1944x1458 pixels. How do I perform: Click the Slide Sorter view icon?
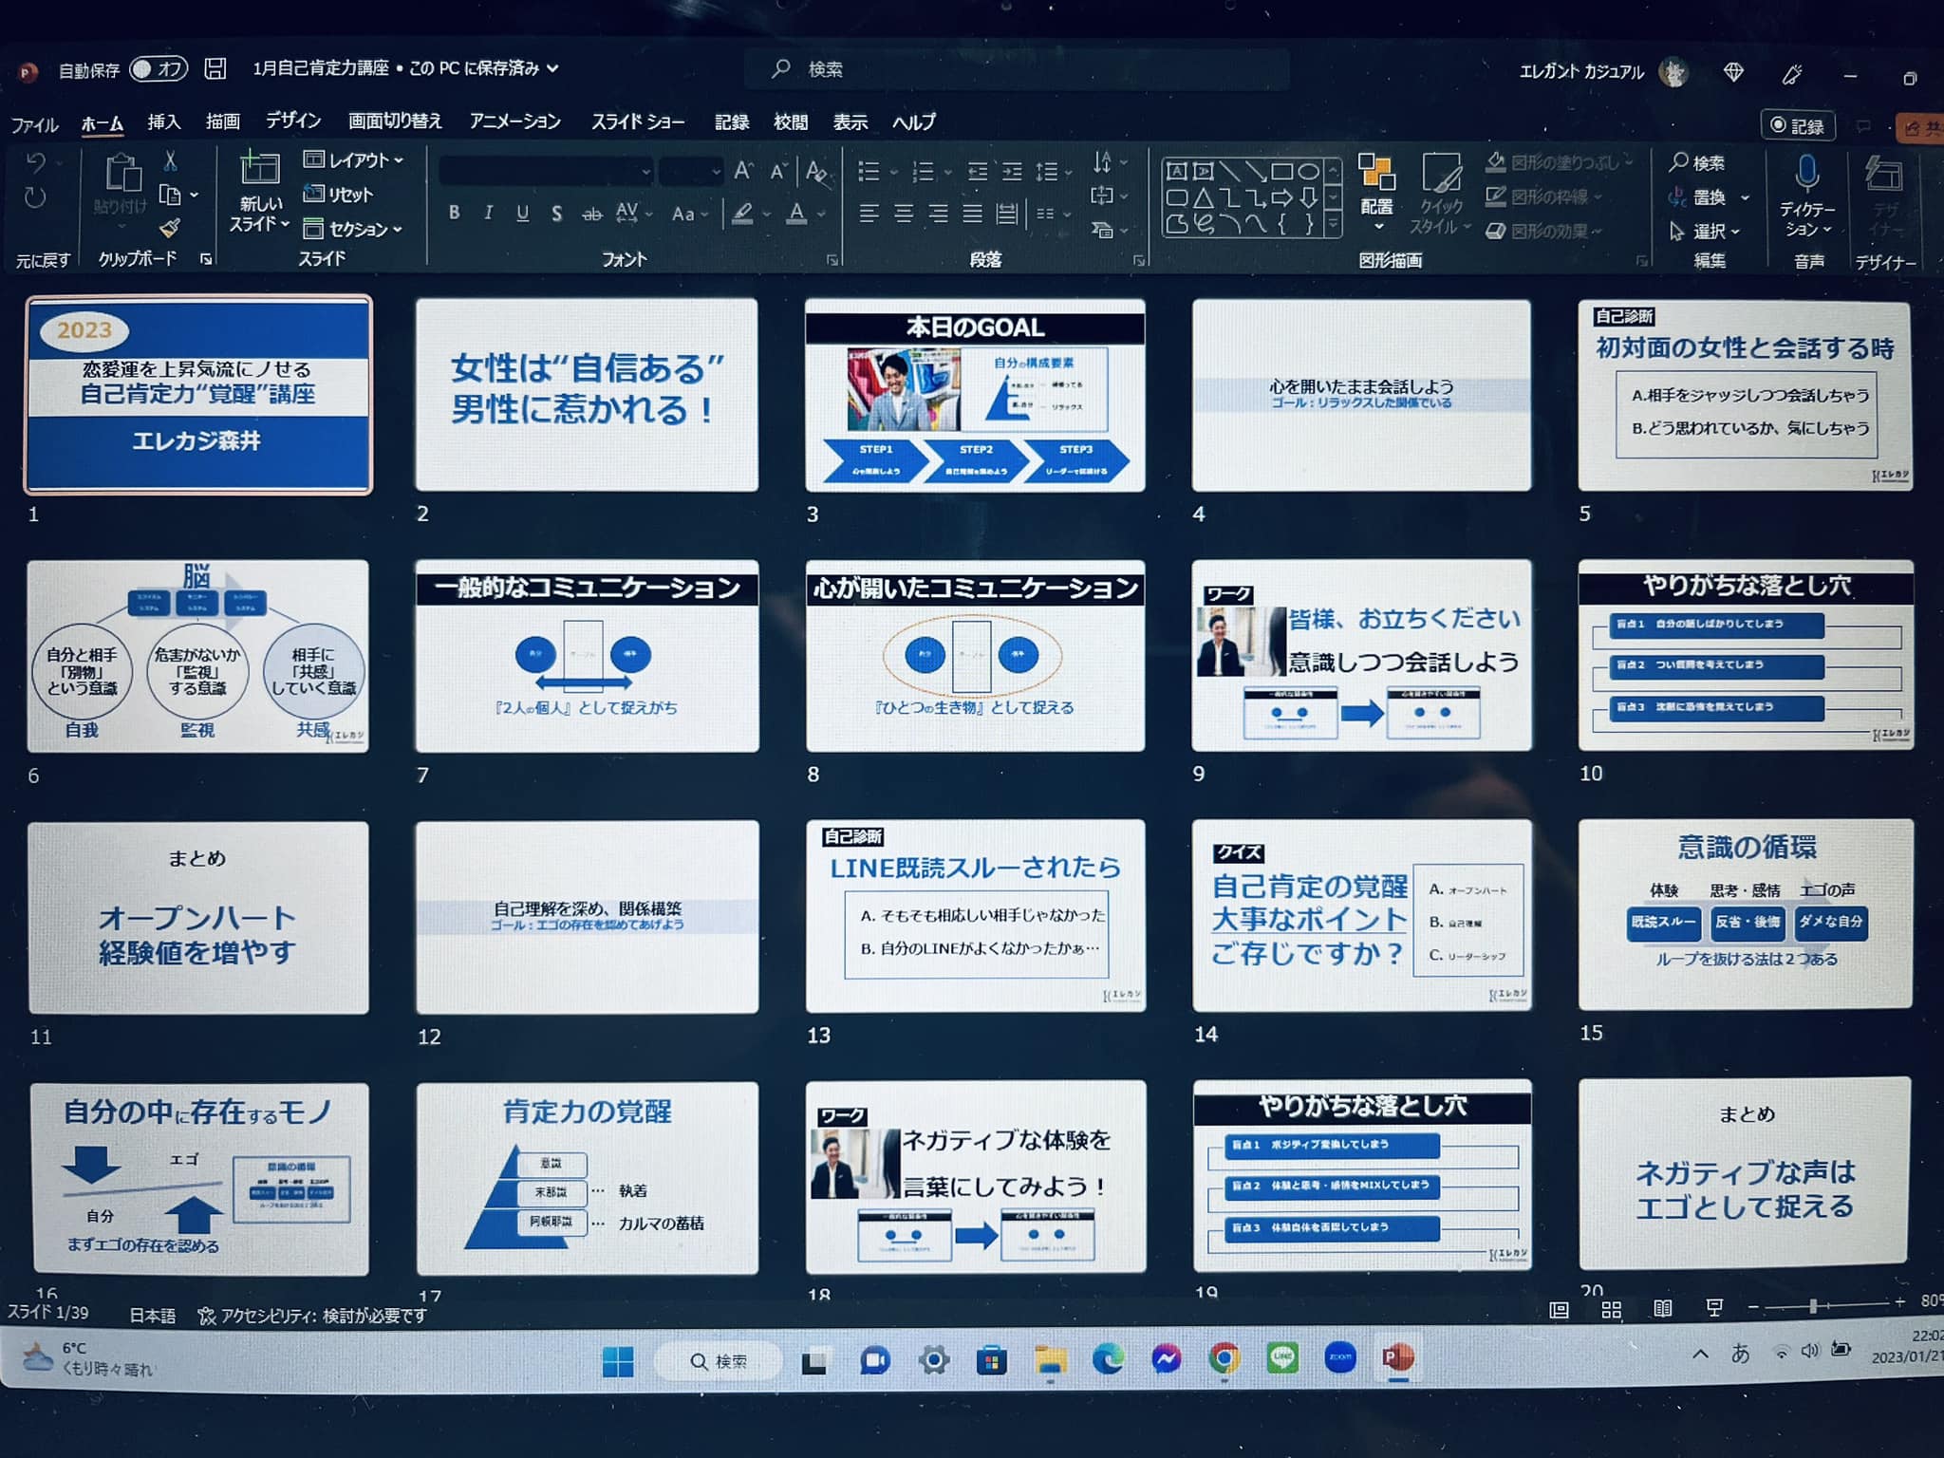click(1611, 1310)
